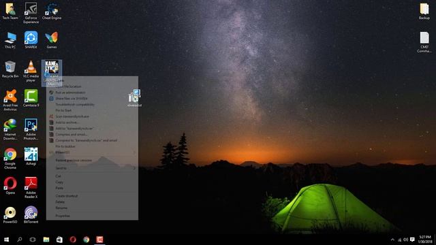Open the Backup folder on desktop
This screenshot has height=245, width=436.
[x=424, y=12]
